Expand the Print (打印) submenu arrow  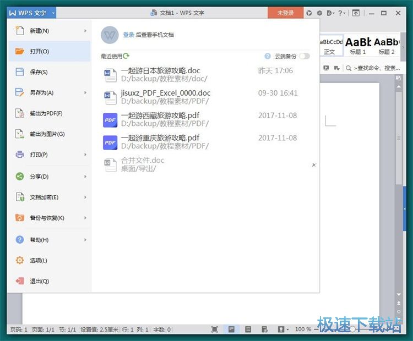[x=85, y=155]
